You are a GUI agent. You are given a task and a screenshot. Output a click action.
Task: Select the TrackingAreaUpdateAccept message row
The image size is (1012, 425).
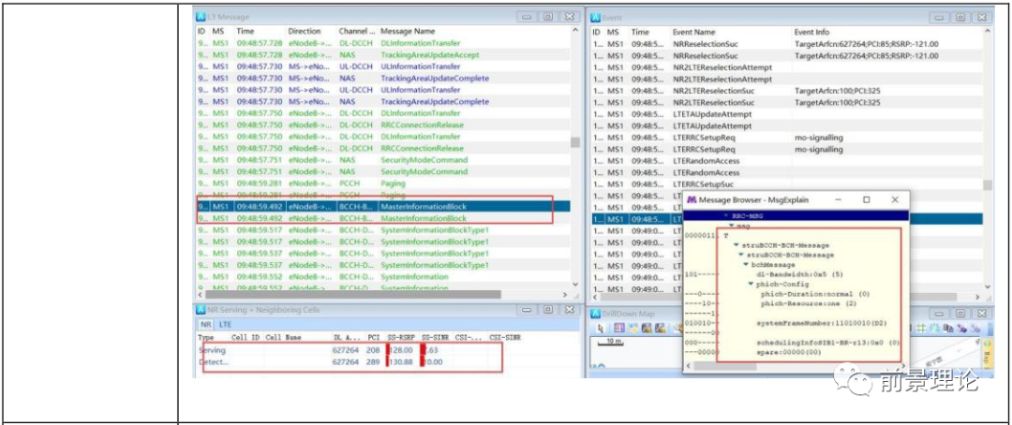[x=382, y=55]
